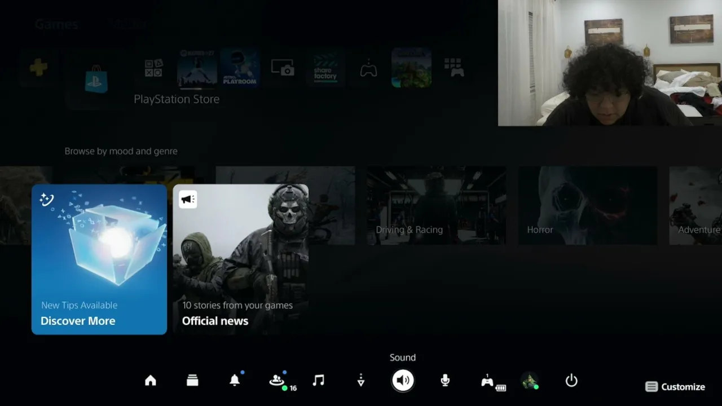Click the Customize button
722x406 pixels.
click(675, 387)
